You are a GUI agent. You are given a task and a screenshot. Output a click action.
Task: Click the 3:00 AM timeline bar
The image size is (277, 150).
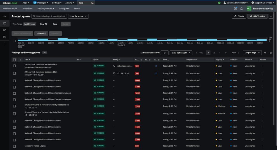click(x=152, y=40)
